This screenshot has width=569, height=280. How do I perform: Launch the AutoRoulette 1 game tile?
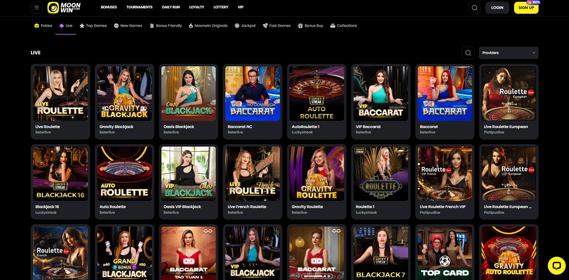point(317,93)
